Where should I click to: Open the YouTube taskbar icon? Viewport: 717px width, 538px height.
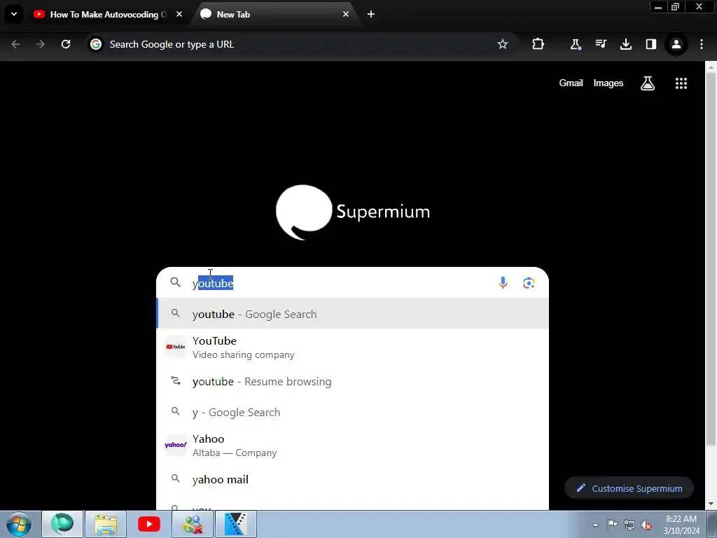[x=149, y=524]
